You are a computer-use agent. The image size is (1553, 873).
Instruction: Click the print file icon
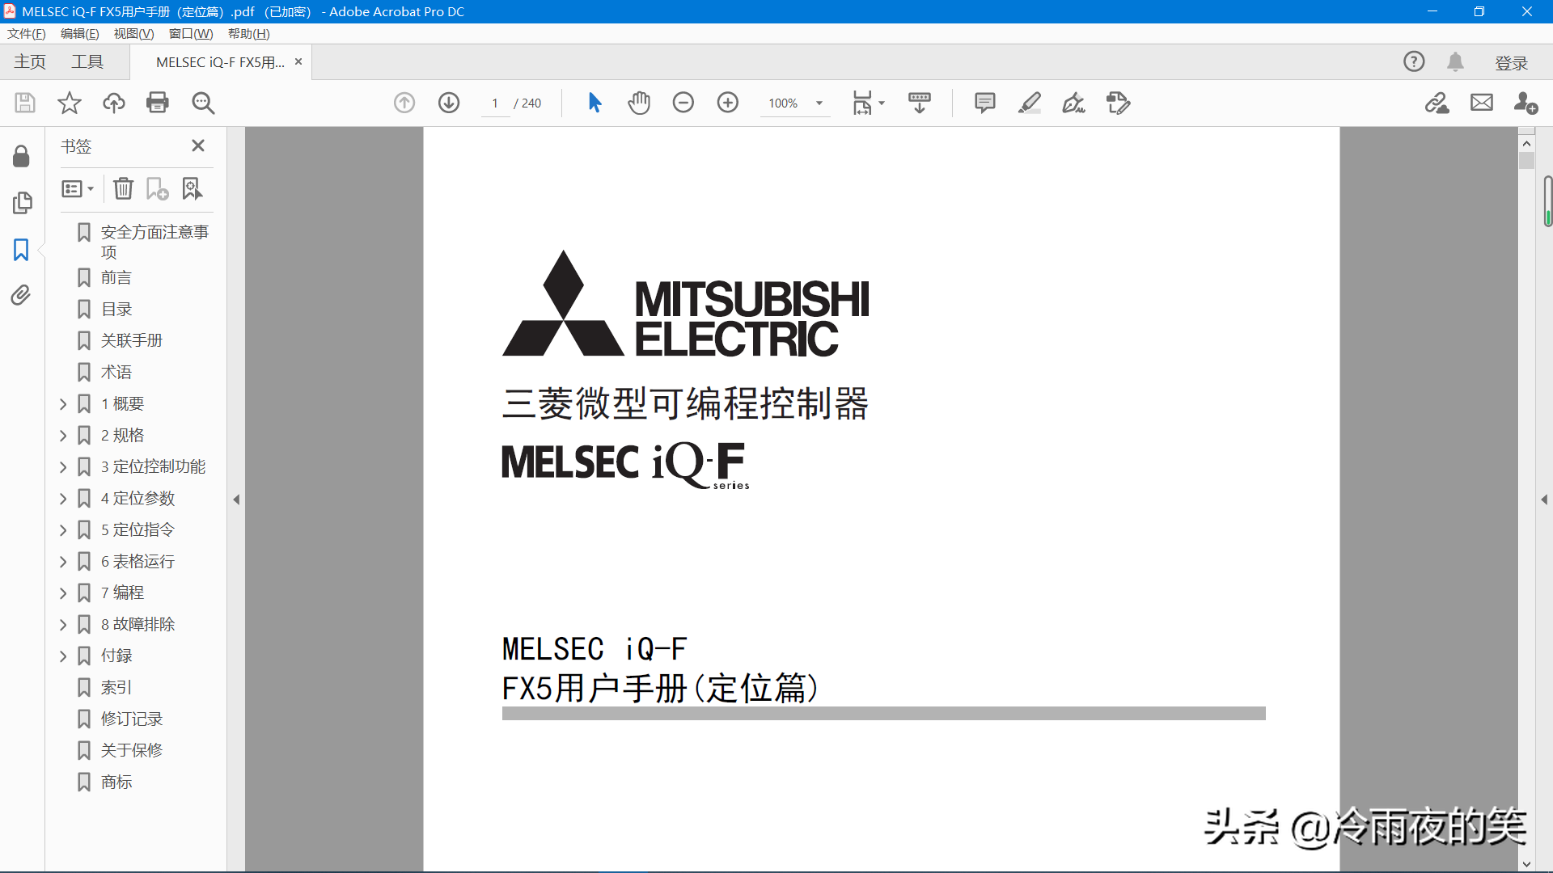click(158, 103)
